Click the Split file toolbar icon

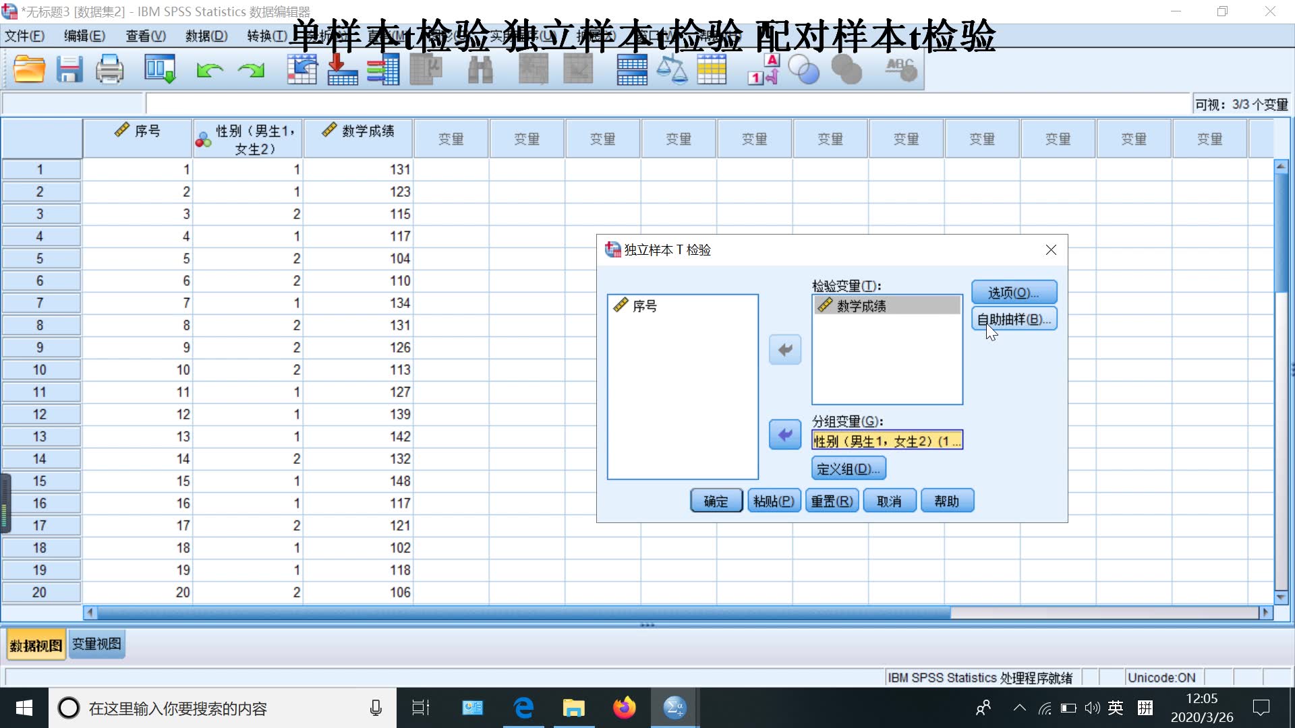coord(632,69)
